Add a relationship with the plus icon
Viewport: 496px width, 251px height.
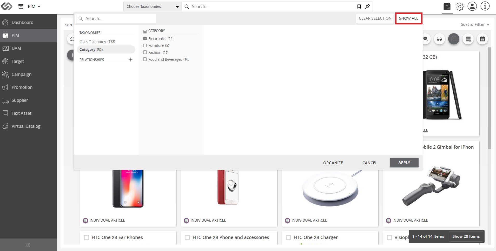(x=130, y=60)
